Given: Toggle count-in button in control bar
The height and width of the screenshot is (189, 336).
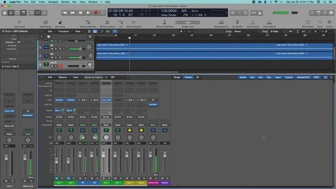Looking at the screenshot, I should (x=254, y=13).
